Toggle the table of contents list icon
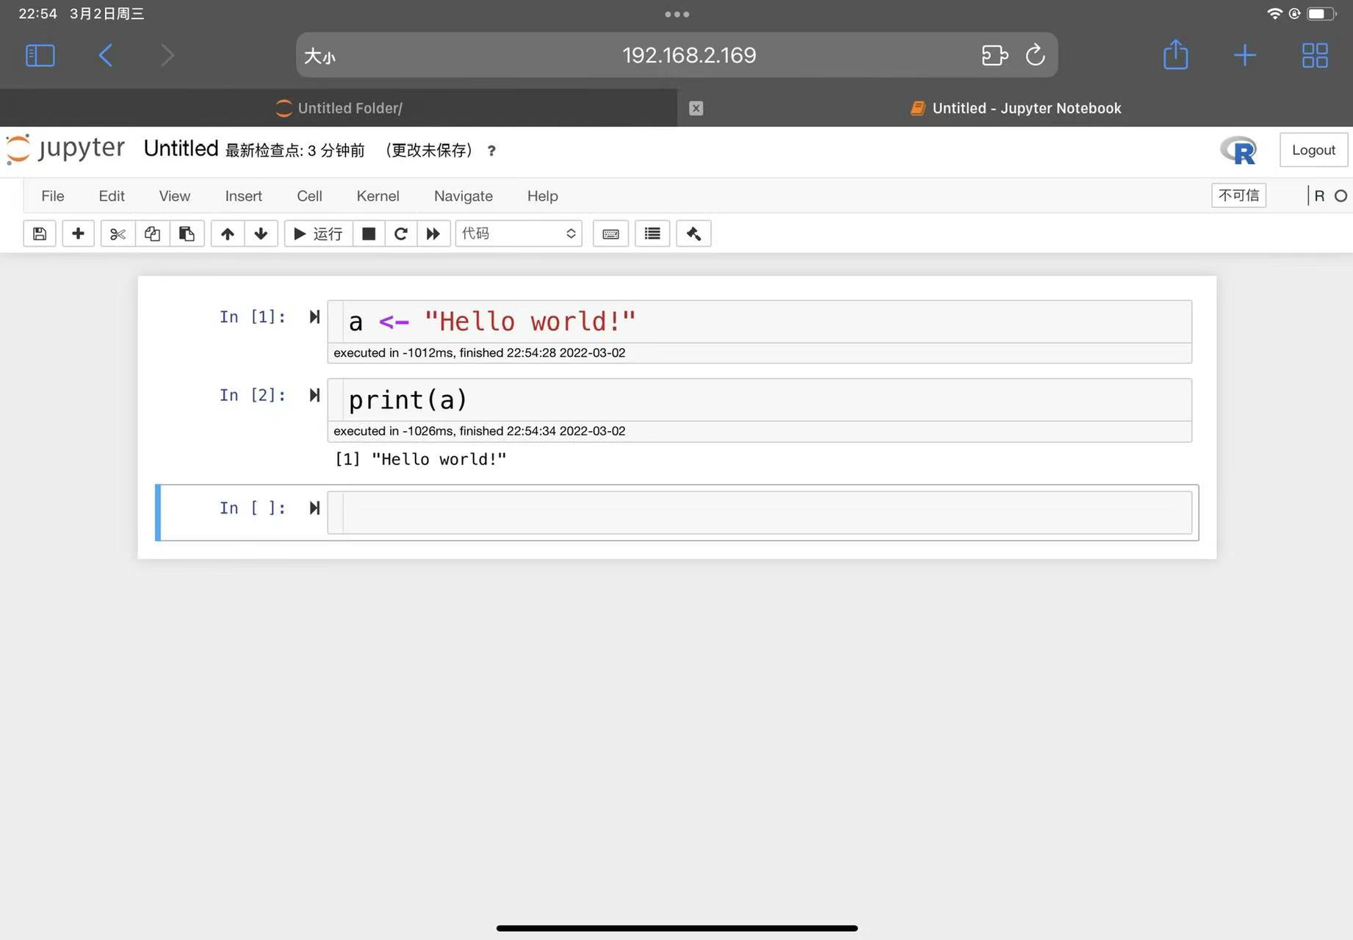Image resolution: width=1353 pixels, height=940 pixels. tap(652, 234)
